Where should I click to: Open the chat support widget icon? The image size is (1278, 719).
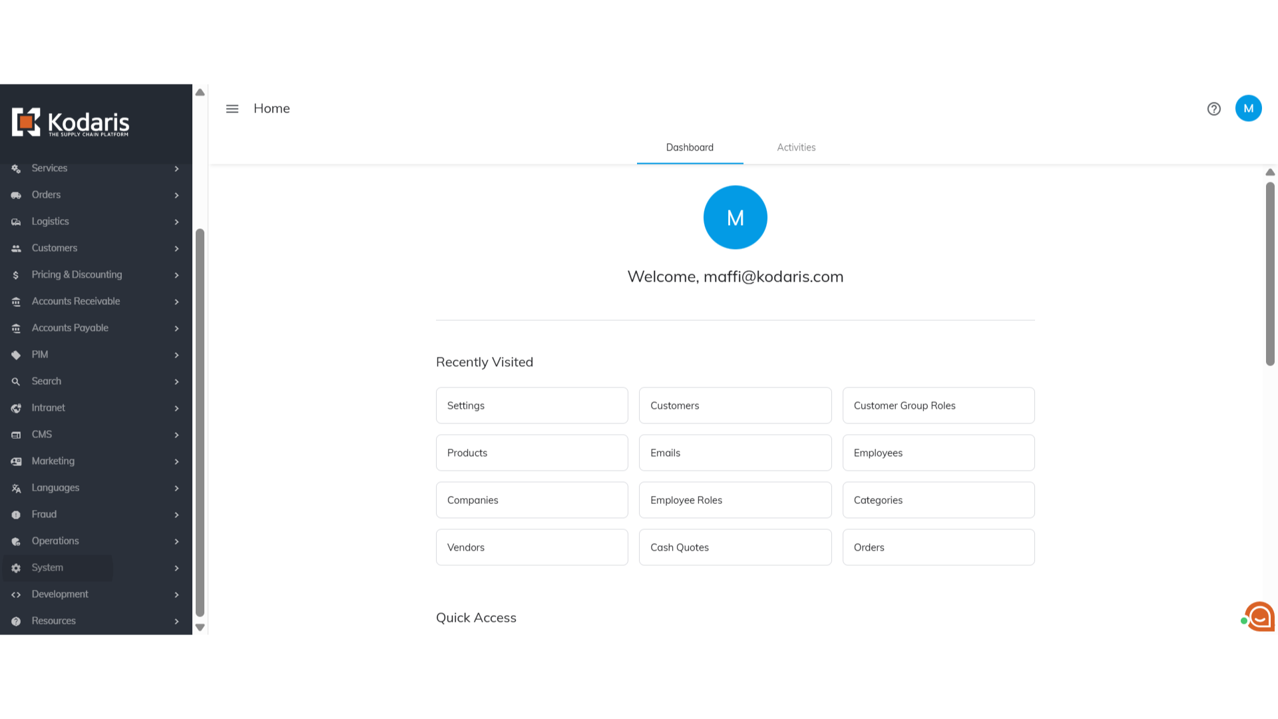pyautogui.click(x=1259, y=616)
